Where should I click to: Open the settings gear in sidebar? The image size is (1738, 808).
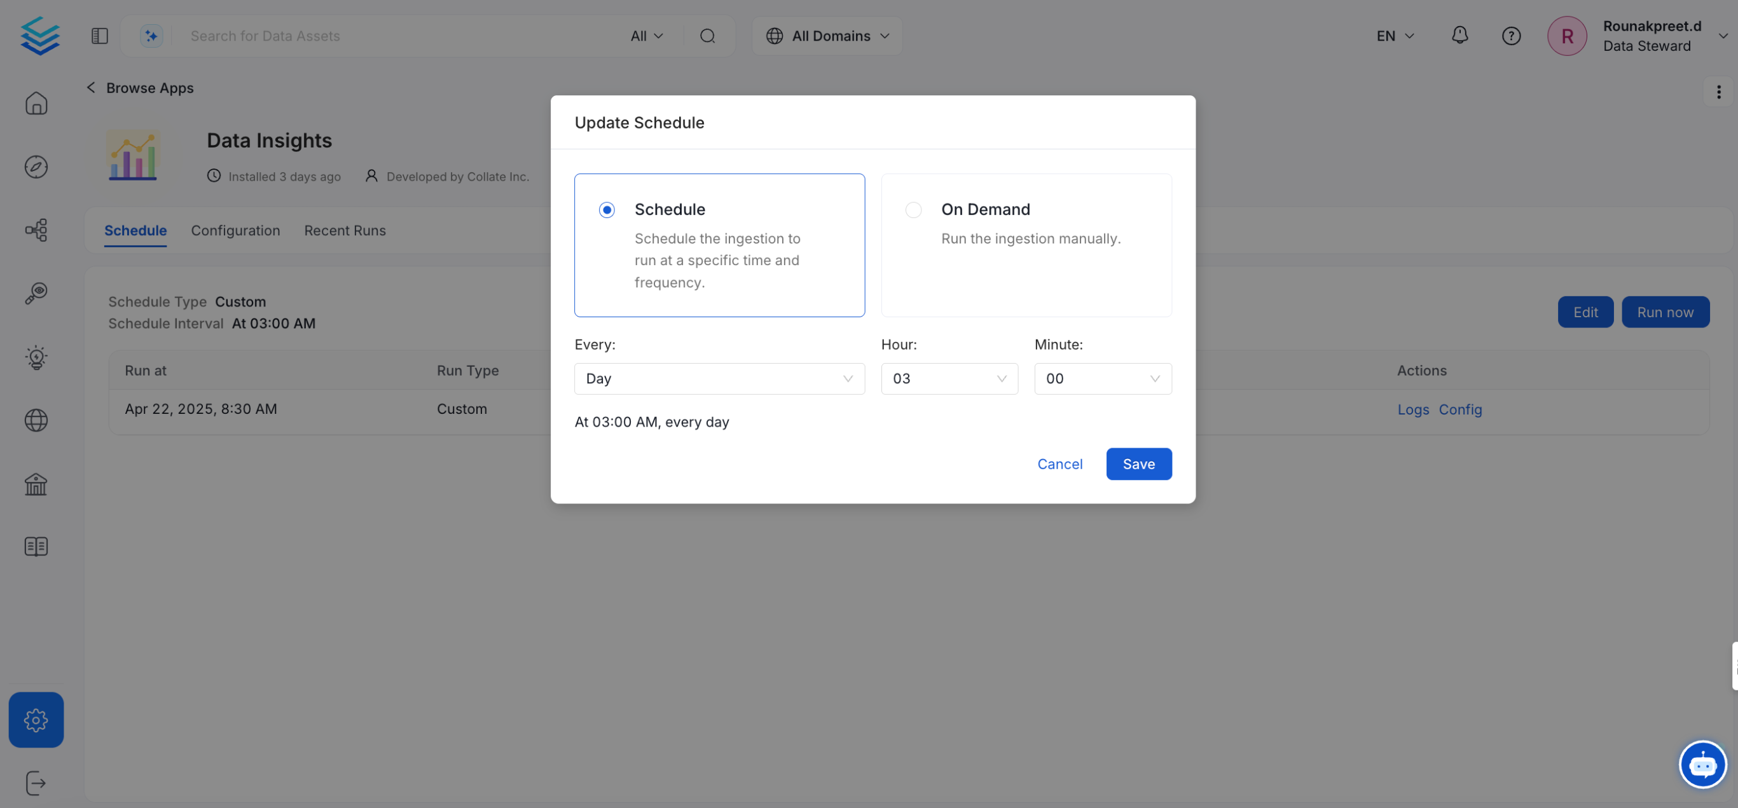36,720
